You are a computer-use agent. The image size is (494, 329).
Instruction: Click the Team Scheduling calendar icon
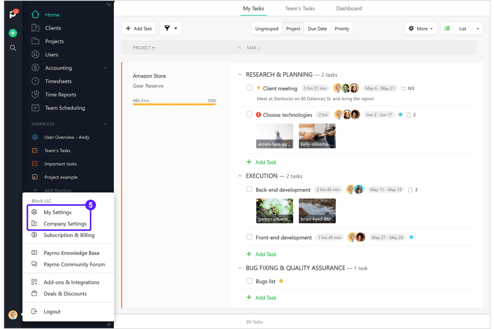click(35, 108)
